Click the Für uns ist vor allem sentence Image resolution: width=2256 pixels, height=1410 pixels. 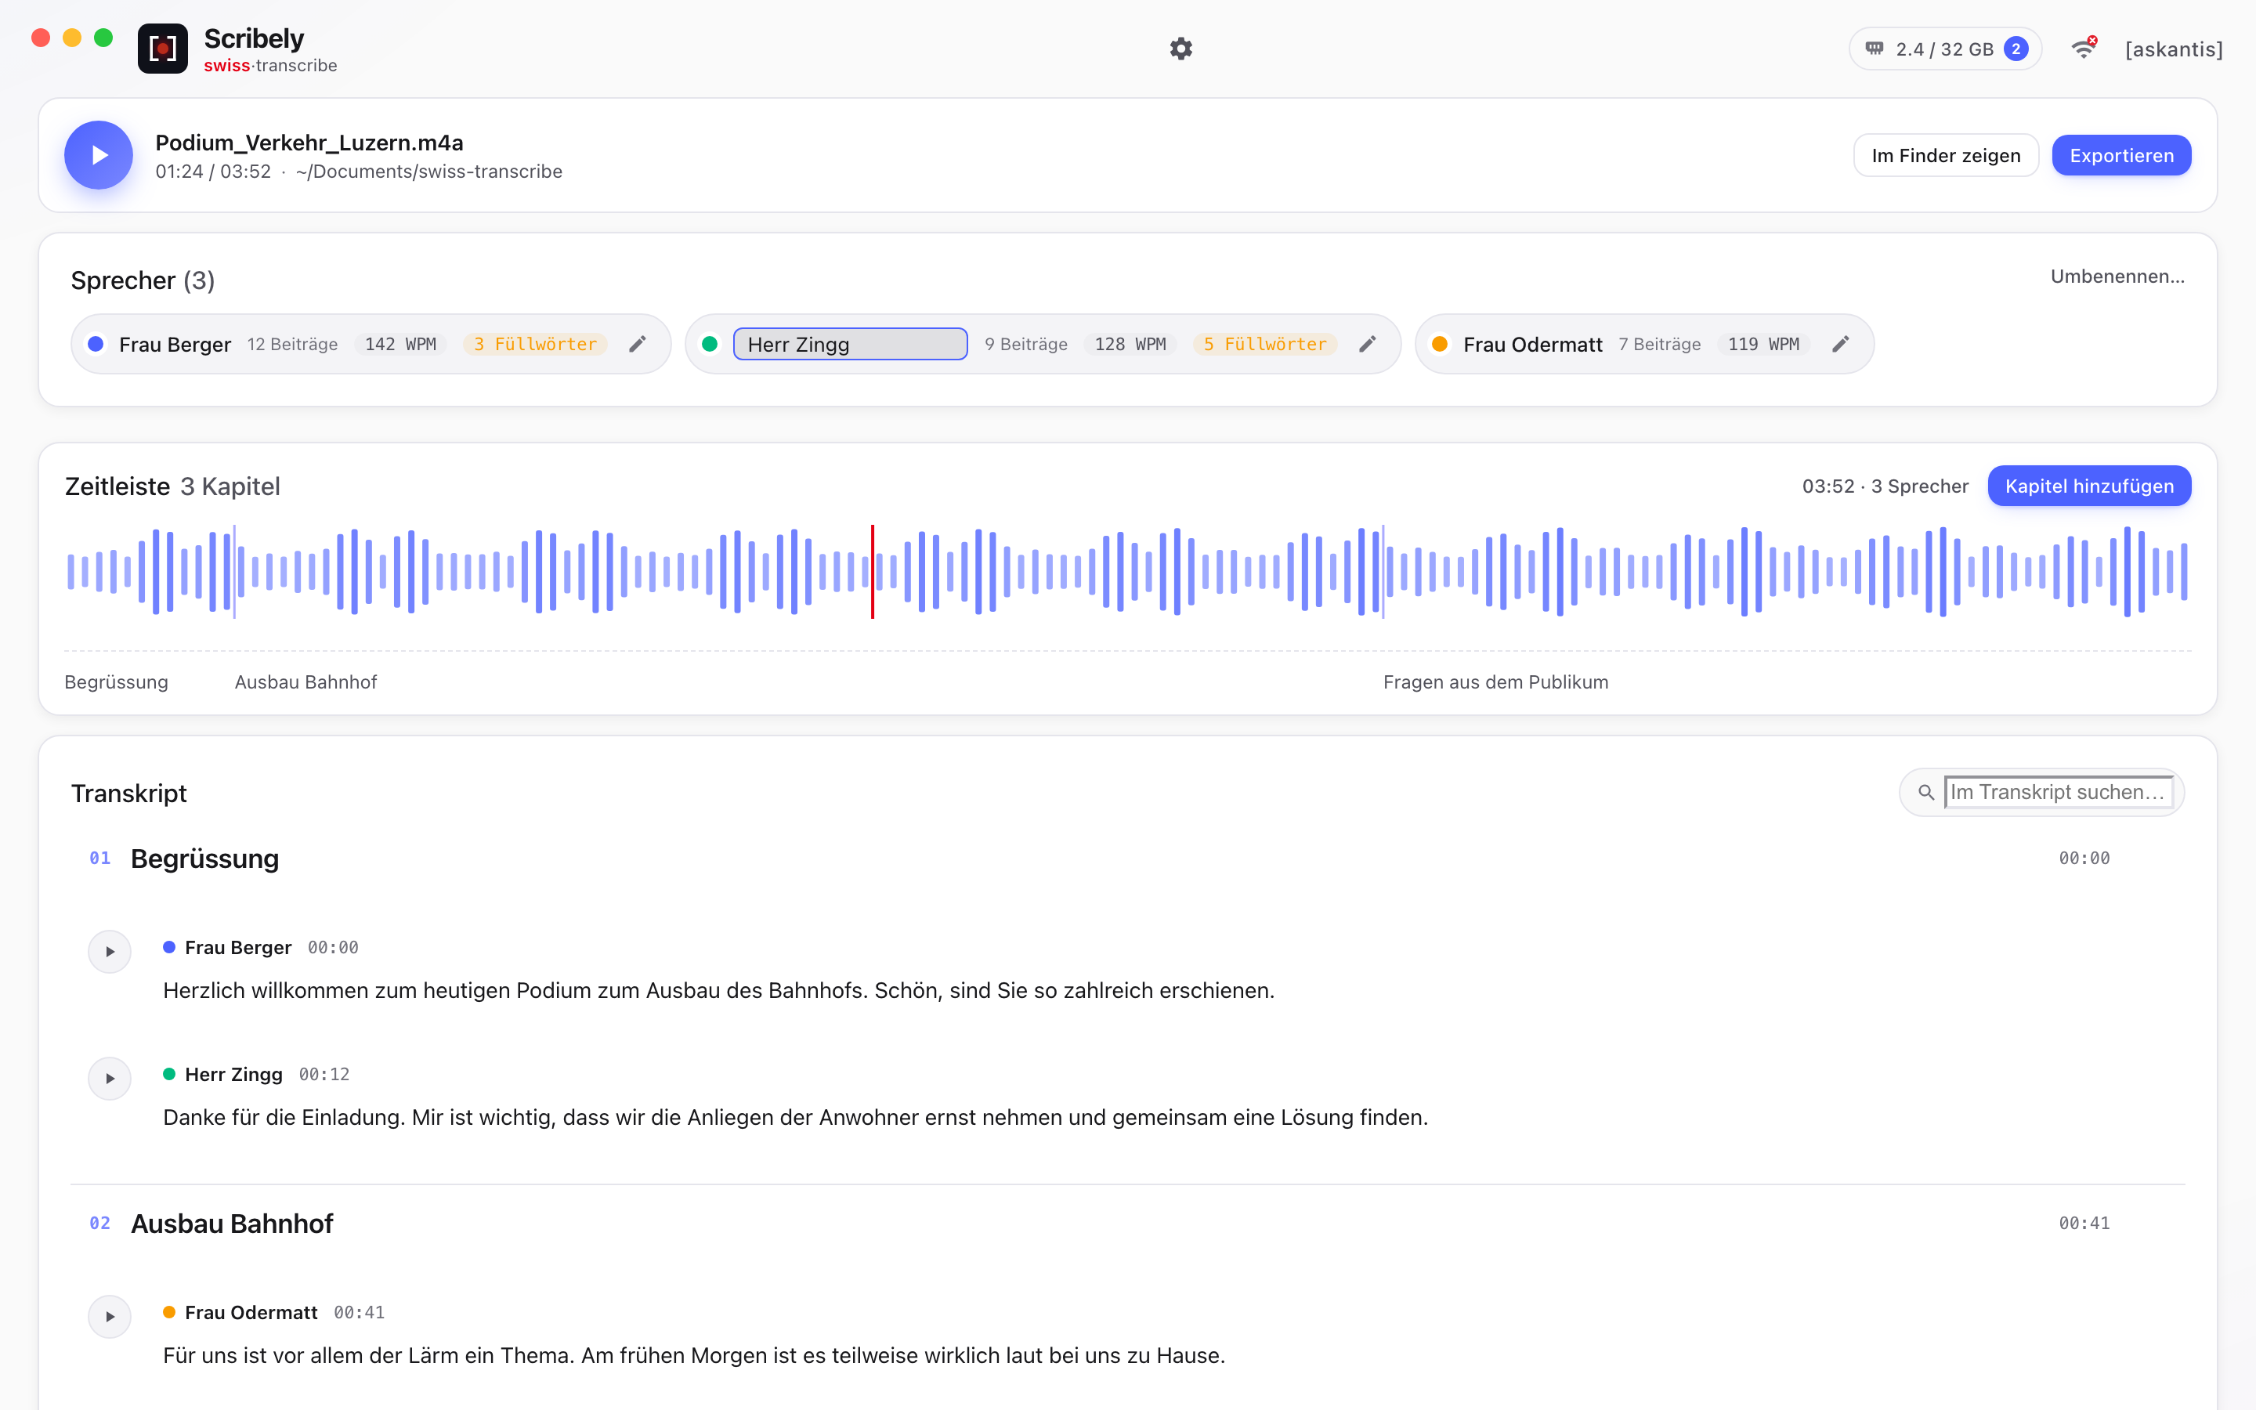tap(693, 1355)
